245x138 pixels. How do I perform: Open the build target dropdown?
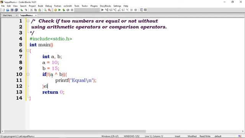pos(87,10)
